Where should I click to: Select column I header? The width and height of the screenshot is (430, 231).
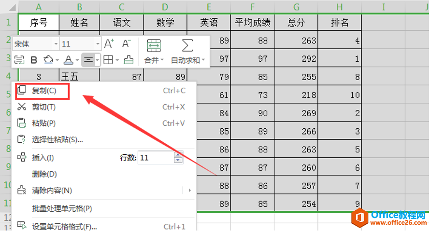(384, 7)
